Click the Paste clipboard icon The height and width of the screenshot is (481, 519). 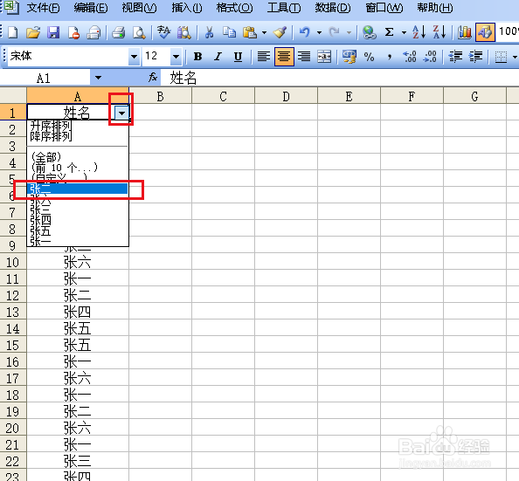250,32
